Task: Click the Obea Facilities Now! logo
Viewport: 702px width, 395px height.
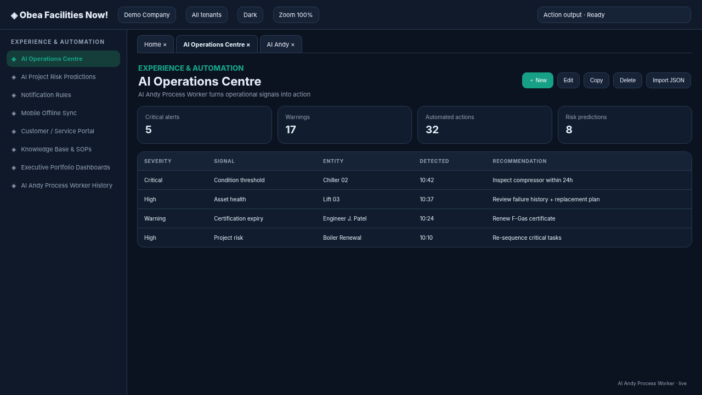Action: pyautogui.click(x=59, y=15)
